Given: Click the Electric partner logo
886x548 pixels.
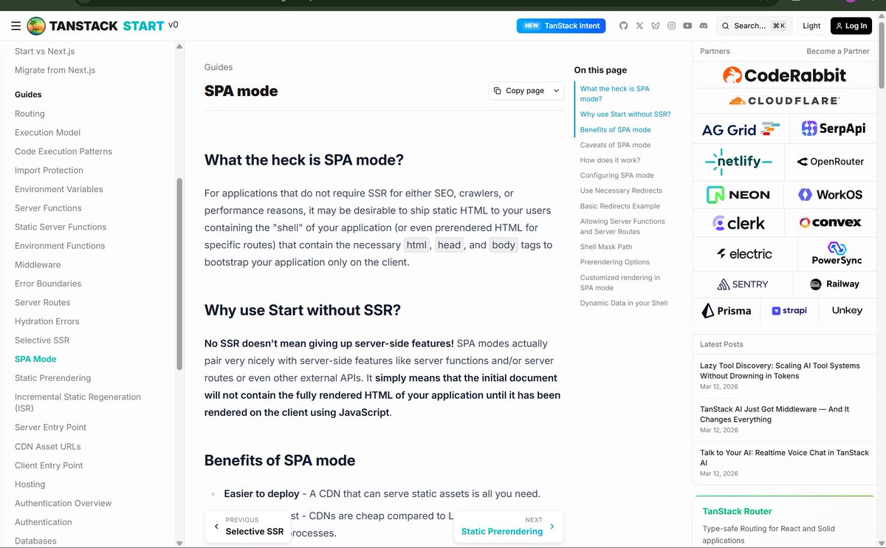Looking at the screenshot, I should coord(744,254).
